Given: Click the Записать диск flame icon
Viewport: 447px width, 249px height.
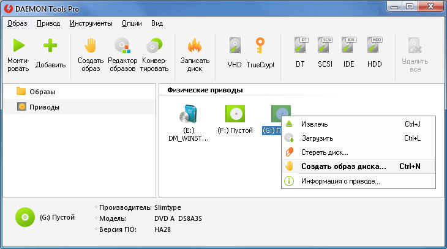Looking at the screenshot, I should coord(195,46).
